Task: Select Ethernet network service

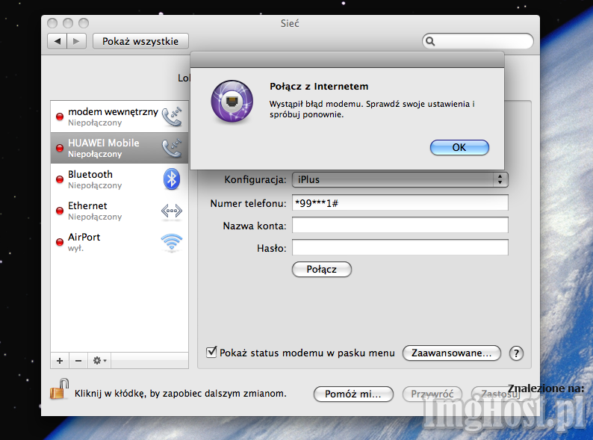Action: pyautogui.click(x=119, y=211)
